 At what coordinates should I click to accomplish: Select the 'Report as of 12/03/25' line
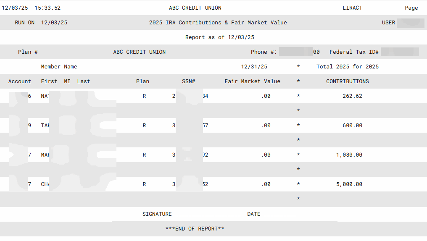click(x=219, y=37)
